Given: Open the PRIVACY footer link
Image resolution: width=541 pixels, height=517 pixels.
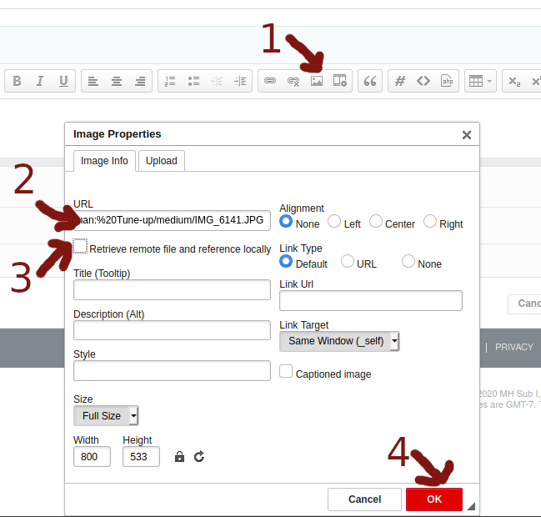Looking at the screenshot, I should click(x=513, y=347).
